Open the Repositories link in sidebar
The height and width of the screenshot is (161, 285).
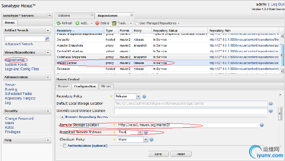pos(15,60)
